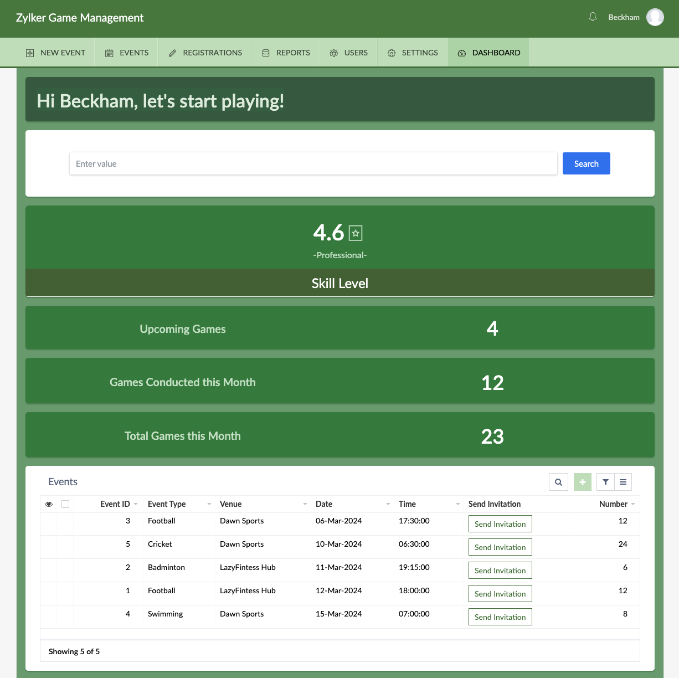Click the star icon beside 4.6
This screenshot has width=679, height=678.
tap(356, 233)
